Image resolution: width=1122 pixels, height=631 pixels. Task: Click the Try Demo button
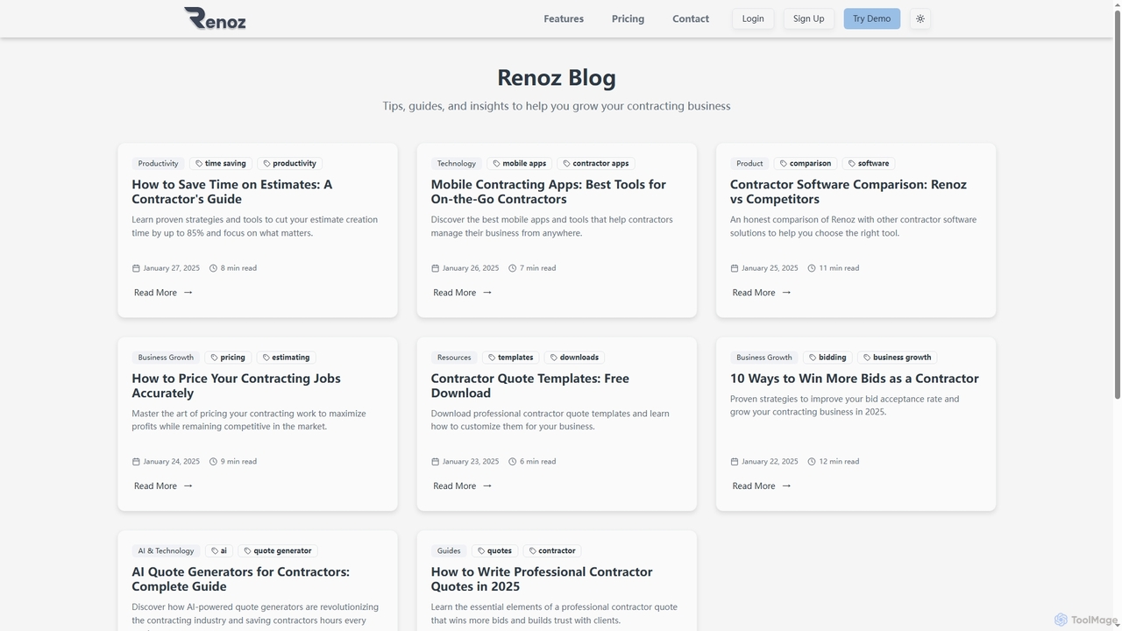(872, 18)
